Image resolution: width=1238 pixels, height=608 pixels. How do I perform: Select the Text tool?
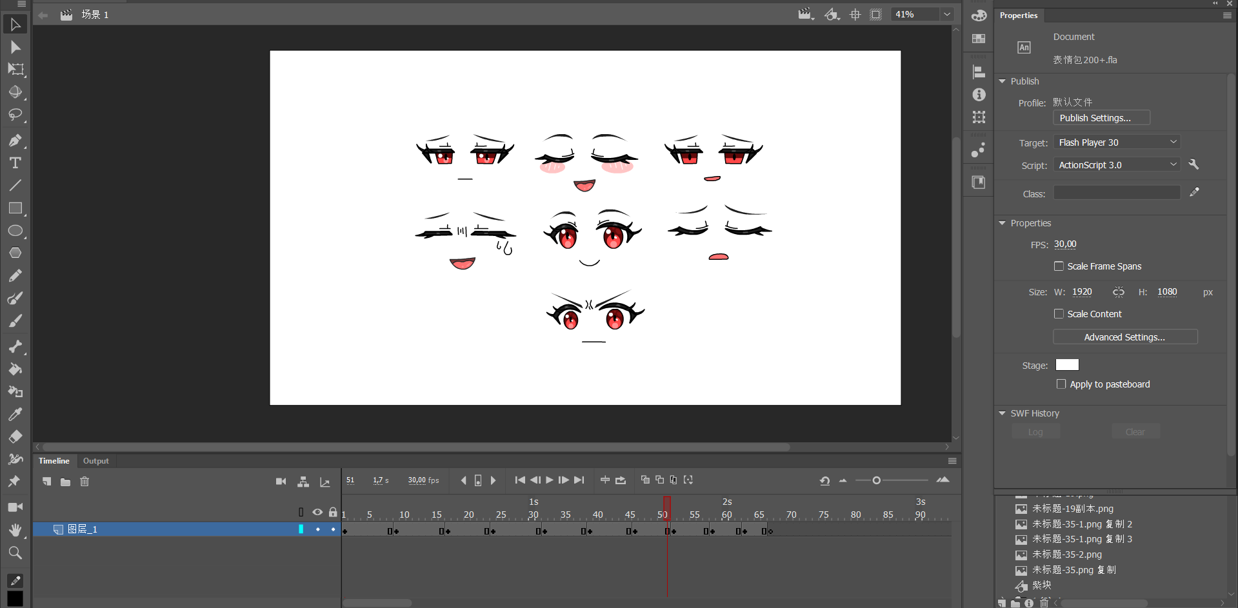15,163
